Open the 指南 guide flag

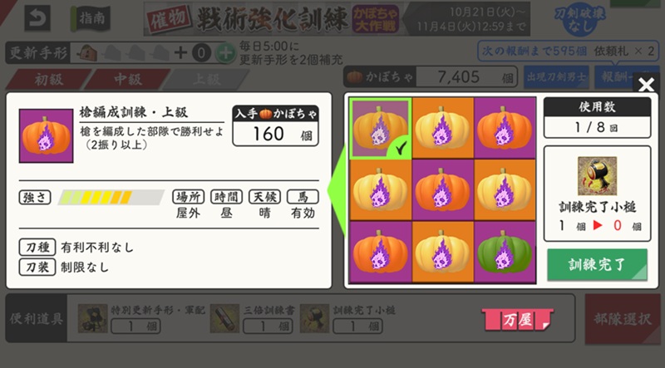click(x=90, y=18)
